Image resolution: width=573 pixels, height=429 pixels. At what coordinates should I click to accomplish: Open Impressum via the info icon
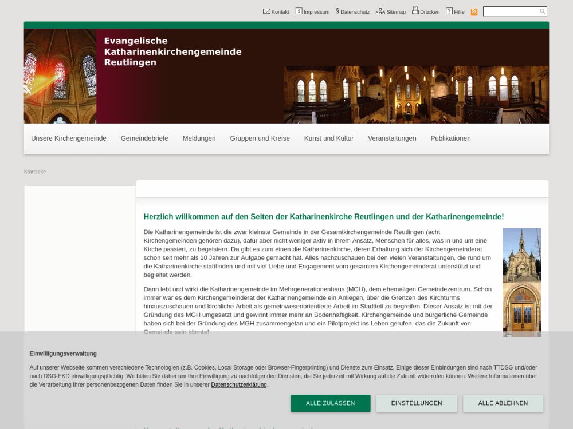click(299, 11)
